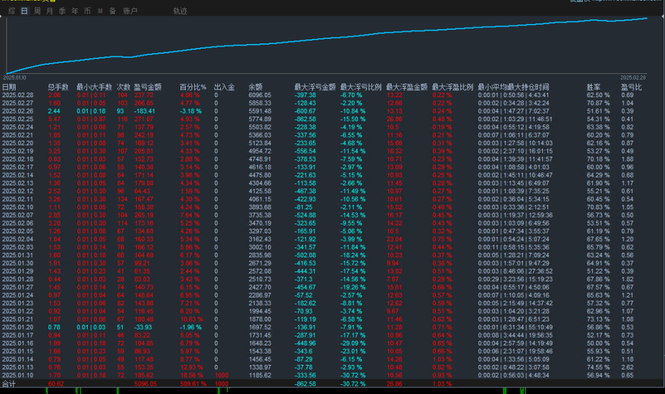Select the 年 yearly tab
Image resolution: width=665 pixels, height=394 pixels.
pos(75,11)
